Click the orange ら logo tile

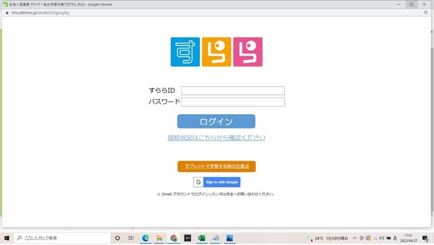click(x=217, y=52)
